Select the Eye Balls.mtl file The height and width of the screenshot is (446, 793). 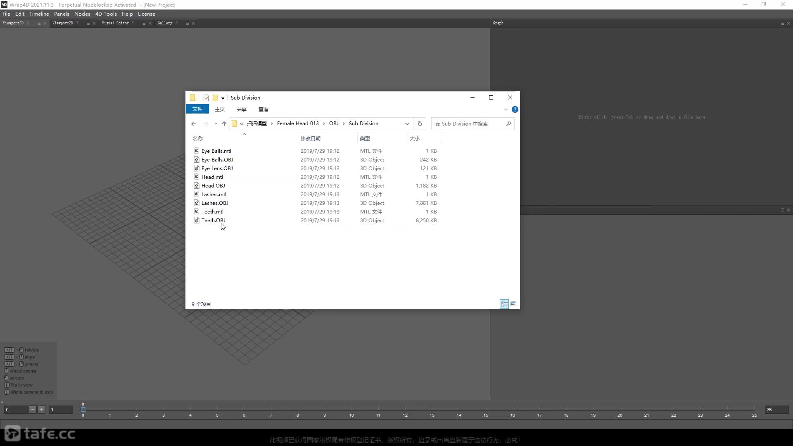click(216, 151)
